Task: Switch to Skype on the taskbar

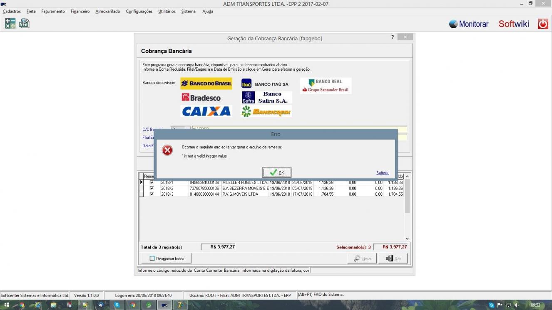Action: coord(117,305)
